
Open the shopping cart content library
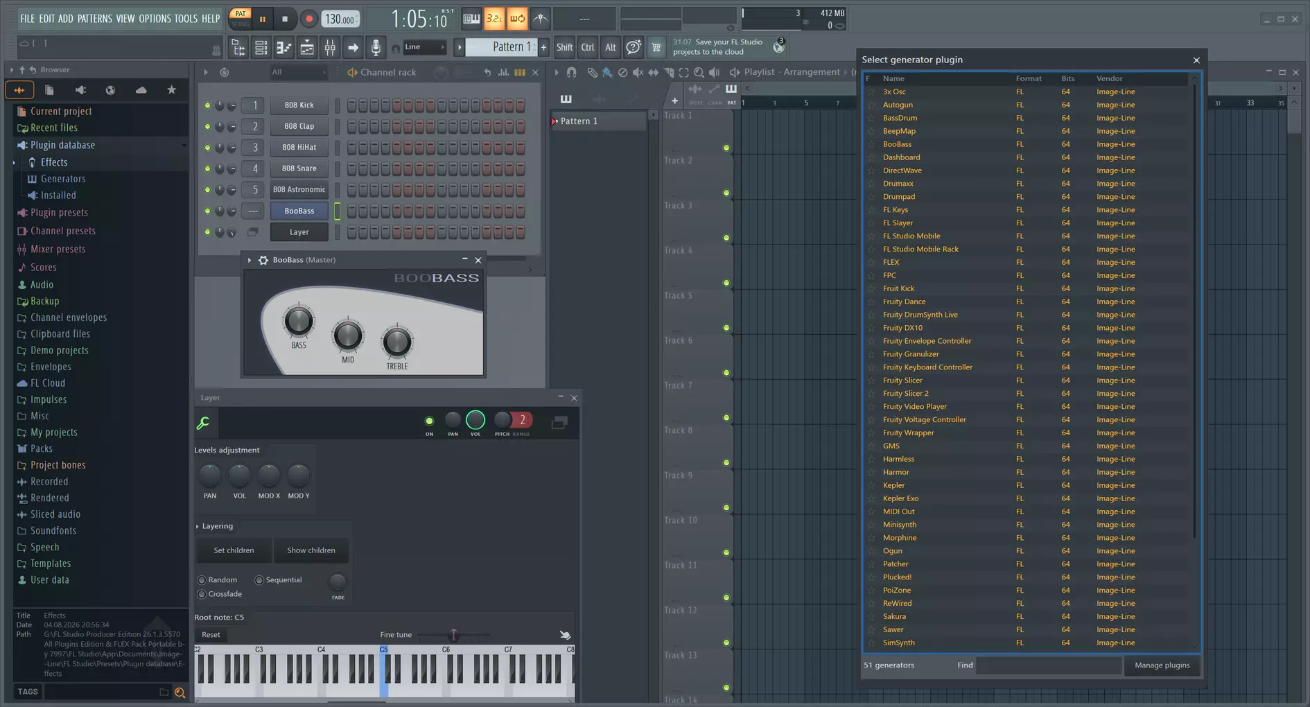(x=656, y=47)
